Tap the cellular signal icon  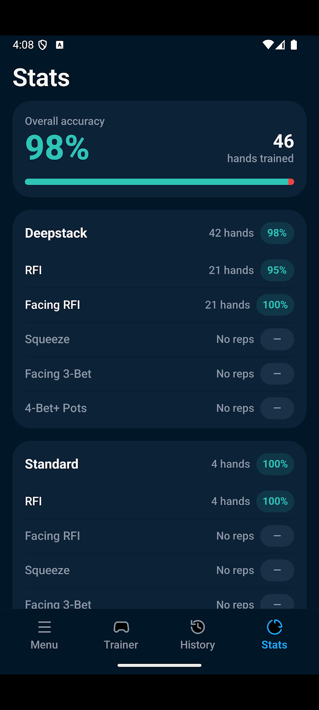280,44
